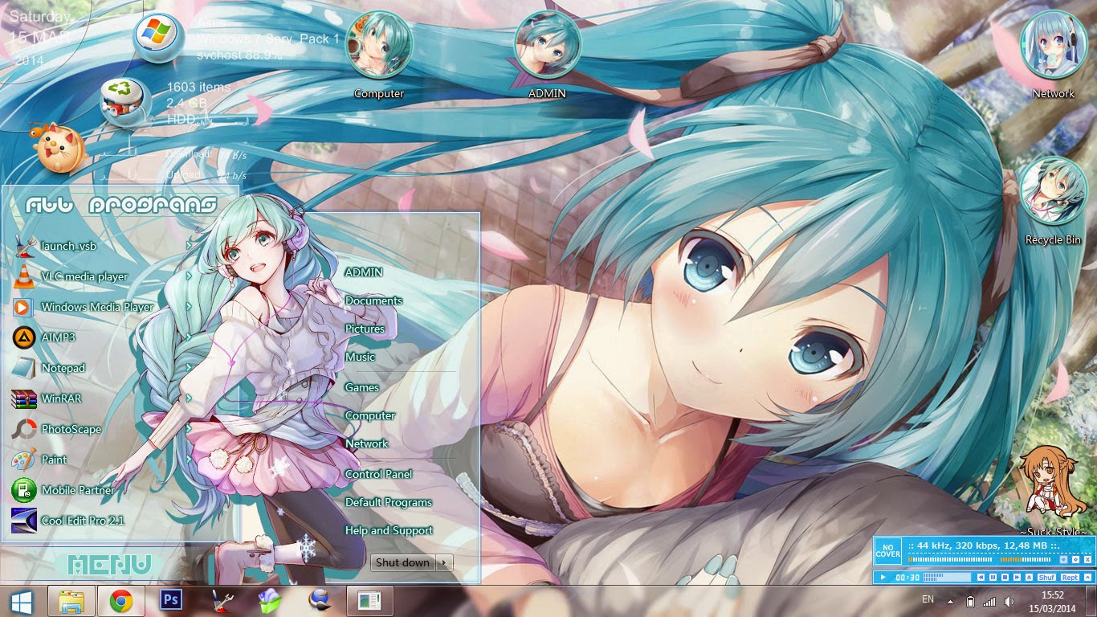
Task: Open the Shut down options arrow
Action: [x=444, y=562]
